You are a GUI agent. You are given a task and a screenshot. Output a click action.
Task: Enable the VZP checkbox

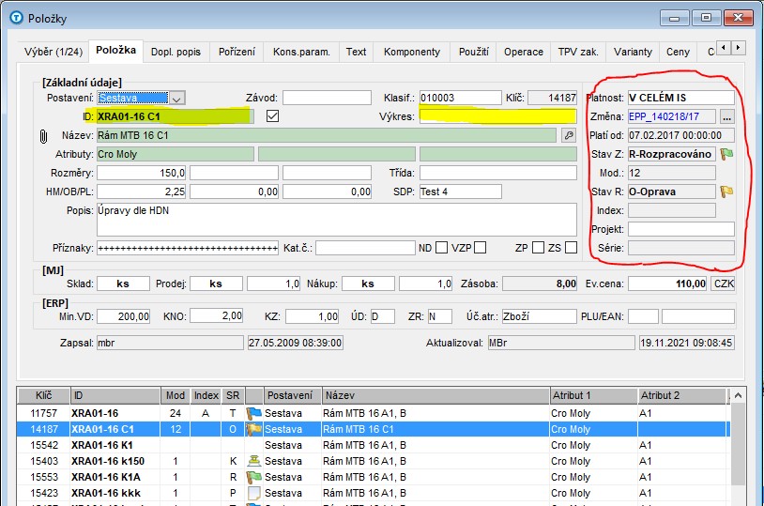480,248
